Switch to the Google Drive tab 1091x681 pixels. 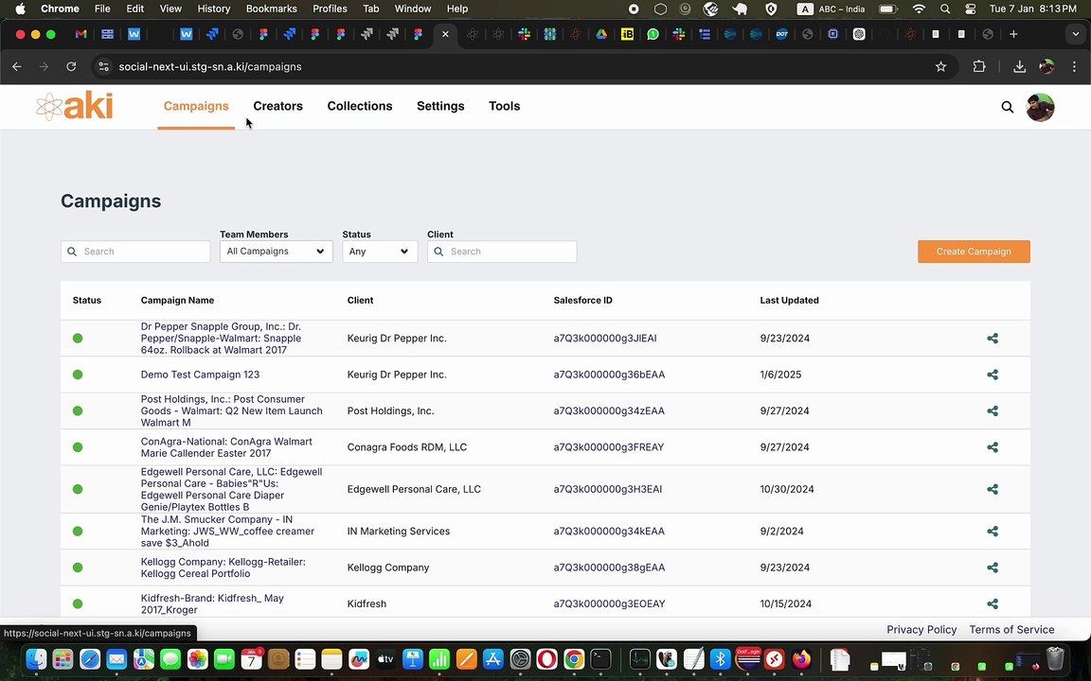pos(601,34)
